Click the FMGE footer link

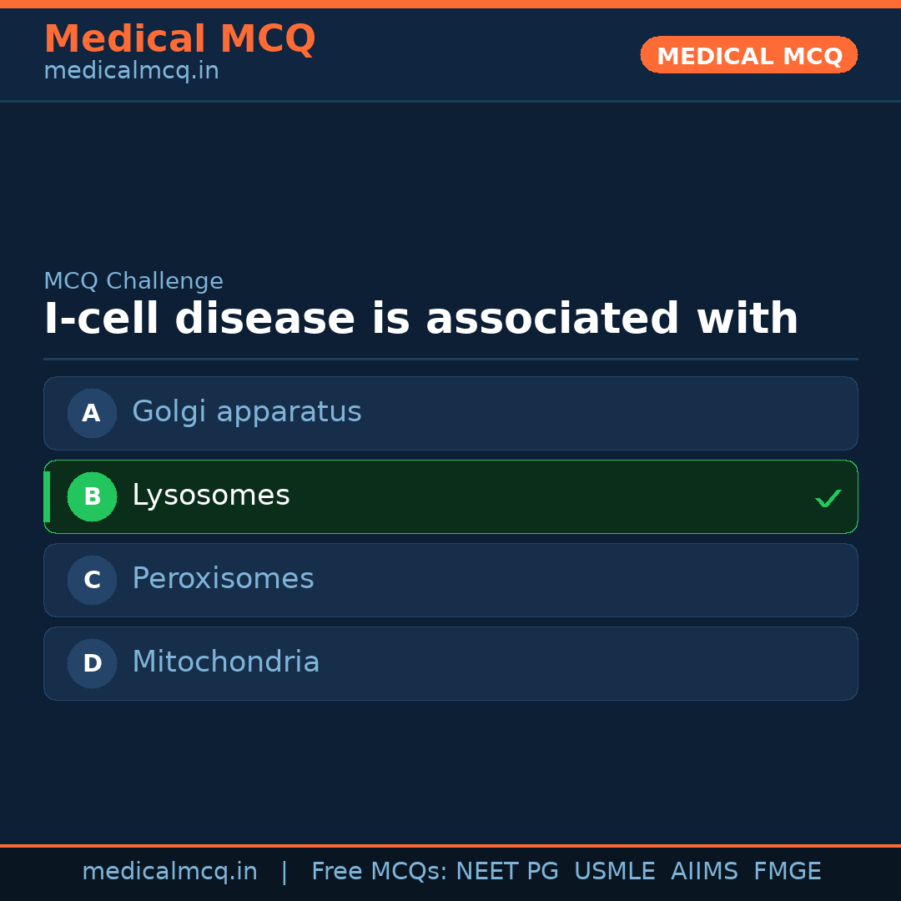click(x=787, y=871)
